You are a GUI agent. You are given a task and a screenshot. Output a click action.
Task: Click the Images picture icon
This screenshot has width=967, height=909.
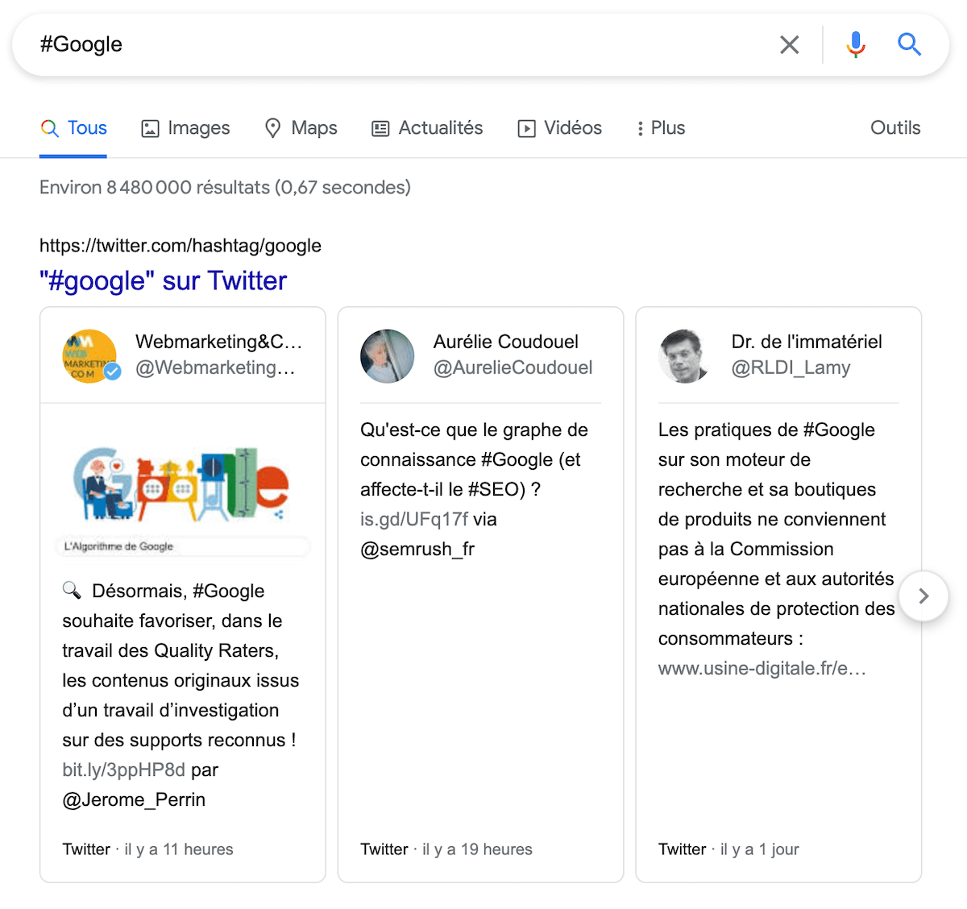(150, 127)
